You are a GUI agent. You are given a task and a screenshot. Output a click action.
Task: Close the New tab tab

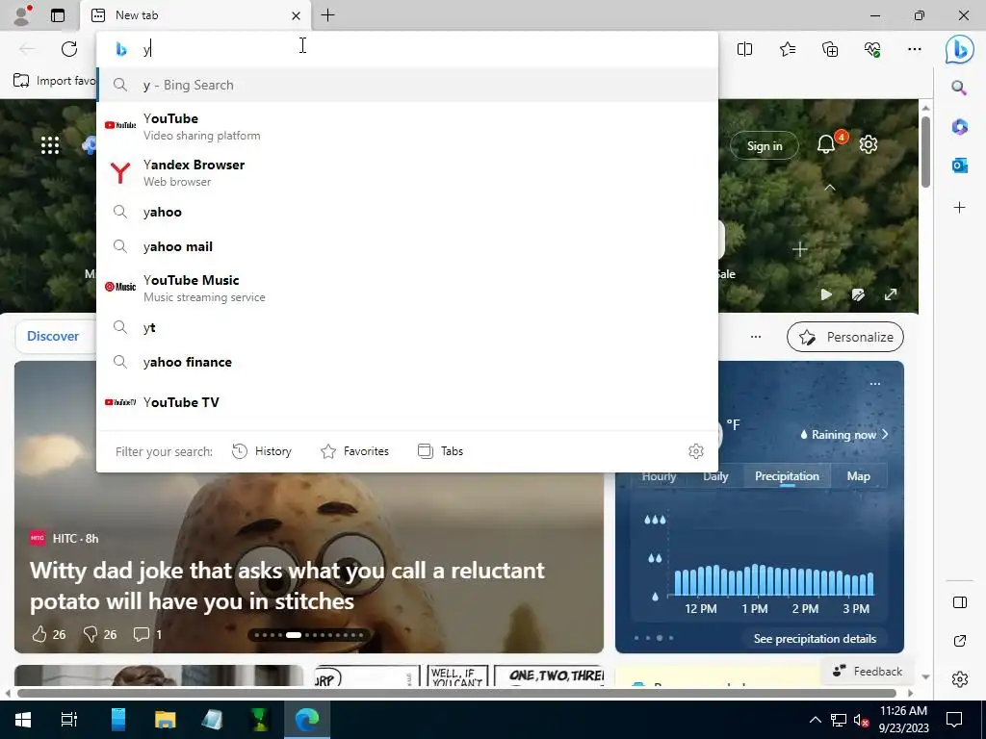pyautogui.click(x=296, y=15)
